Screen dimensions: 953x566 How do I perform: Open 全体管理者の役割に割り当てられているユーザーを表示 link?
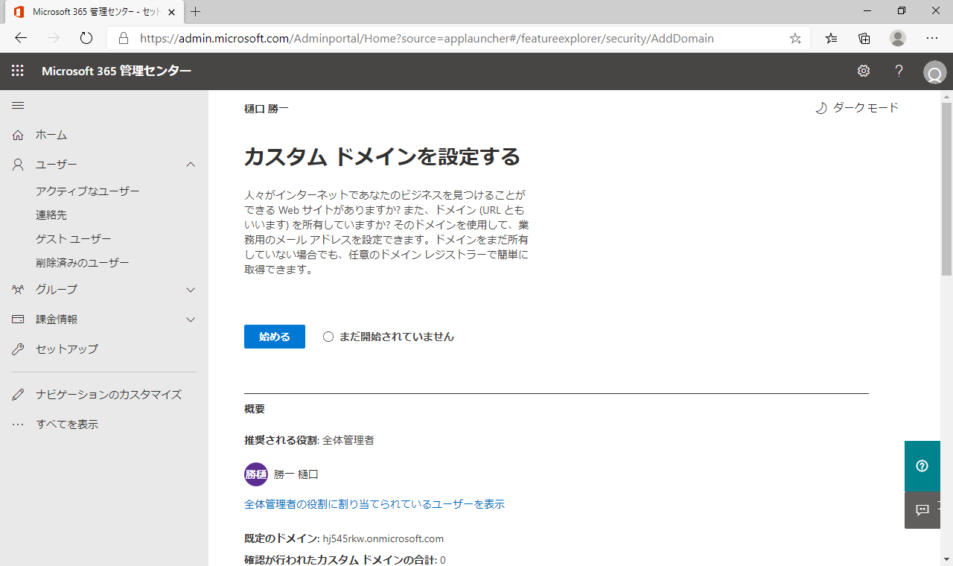374,504
